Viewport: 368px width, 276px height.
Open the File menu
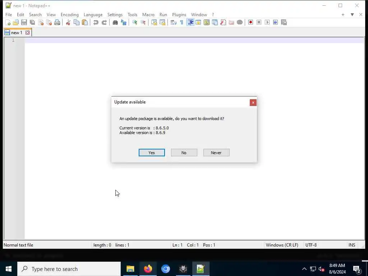(9, 14)
